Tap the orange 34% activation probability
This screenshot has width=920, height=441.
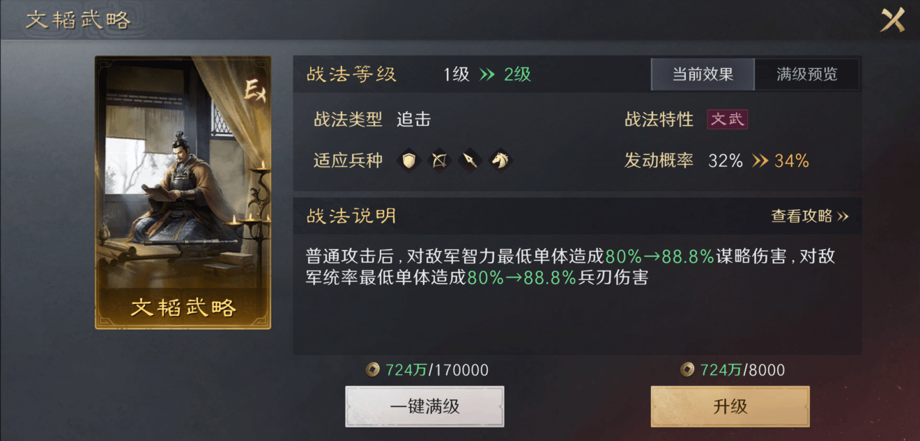point(792,161)
